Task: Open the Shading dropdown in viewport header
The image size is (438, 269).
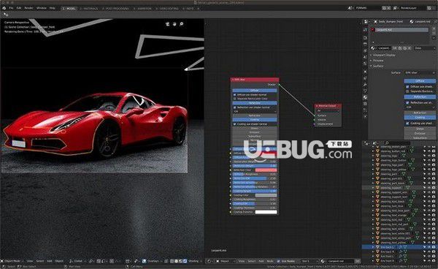Action: coord(194,261)
